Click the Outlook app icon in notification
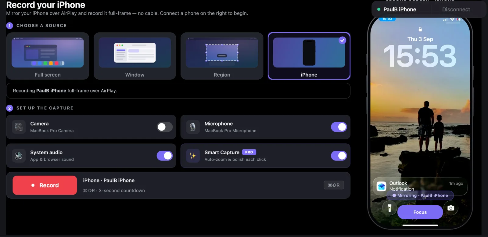This screenshot has width=488, height=237. (x=382, y=186)
